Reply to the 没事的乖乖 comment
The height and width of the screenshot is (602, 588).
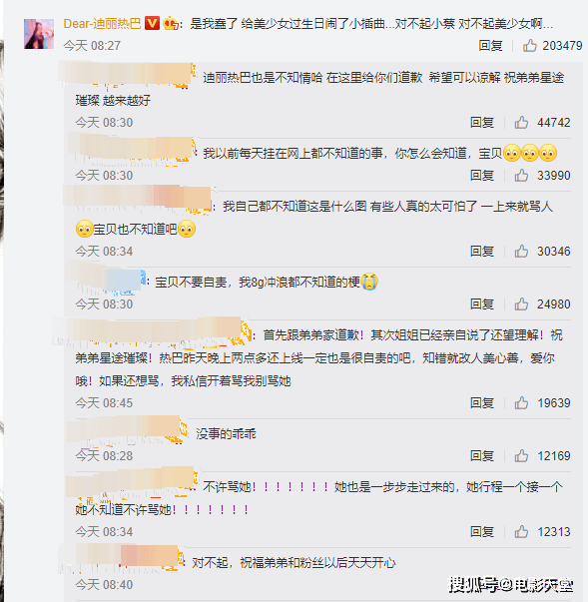(482, 456)
